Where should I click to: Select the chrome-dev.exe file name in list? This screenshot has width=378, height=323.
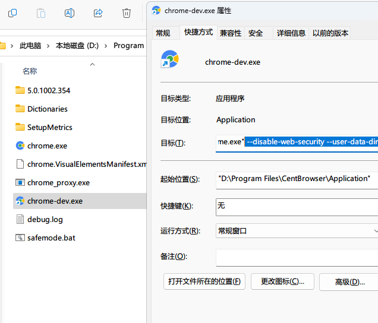[x=55, y=201]
